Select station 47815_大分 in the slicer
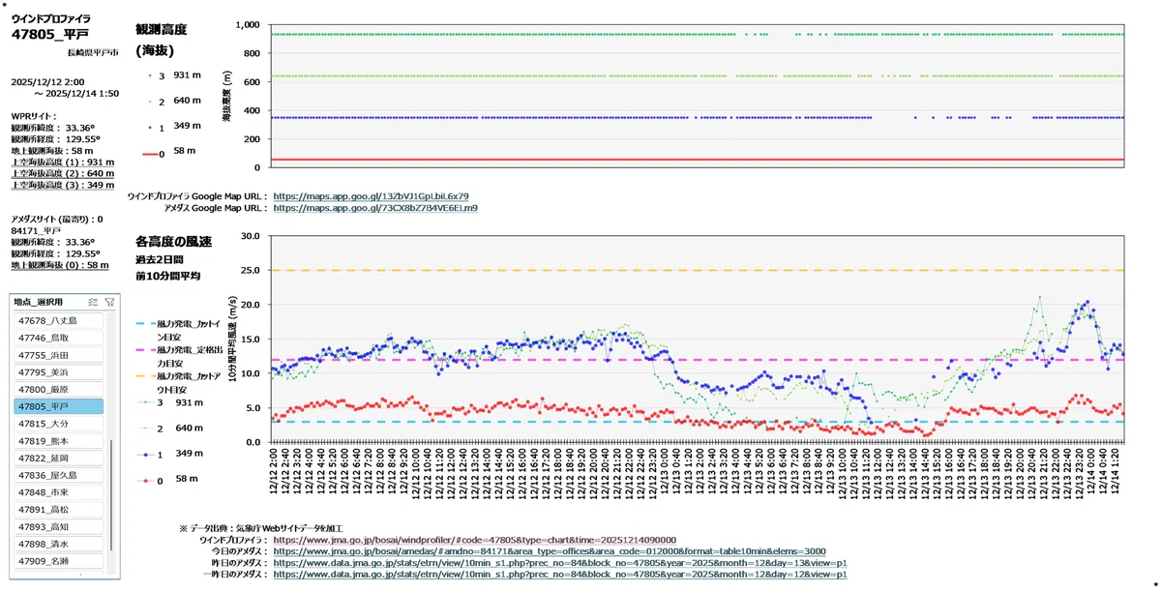1161x592 pixels. pos(58,424)
